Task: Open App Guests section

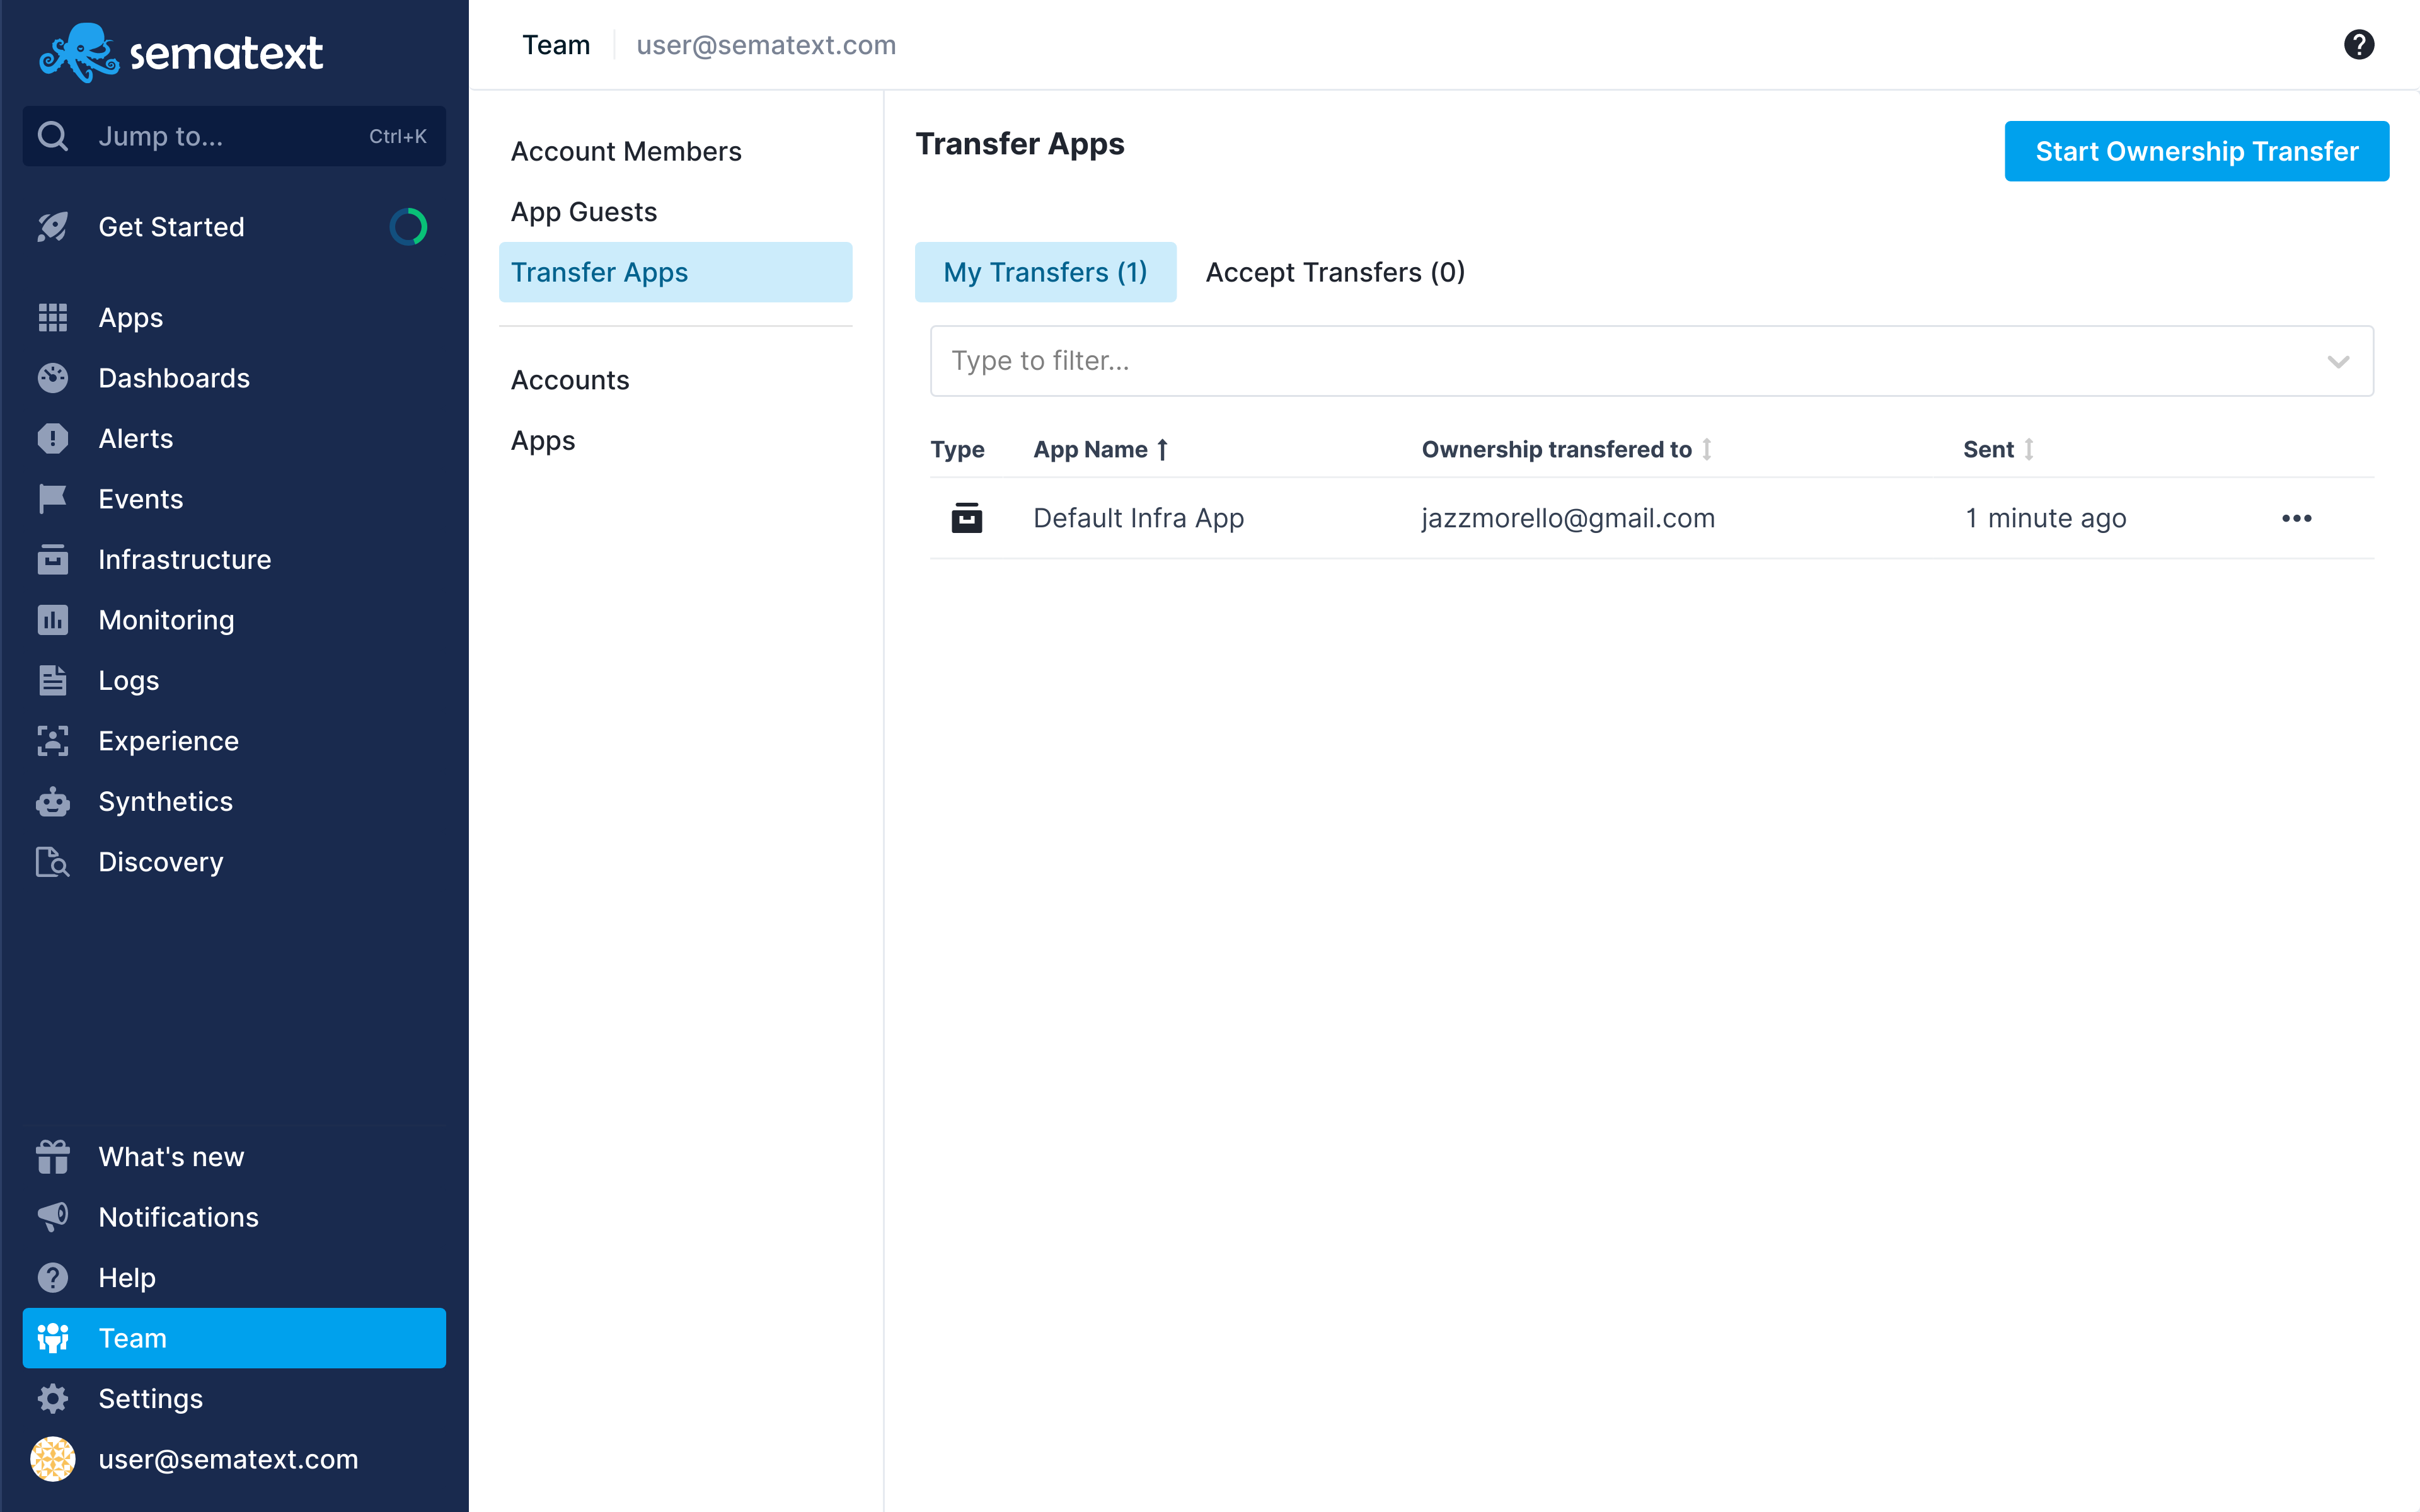Action: 584,212
